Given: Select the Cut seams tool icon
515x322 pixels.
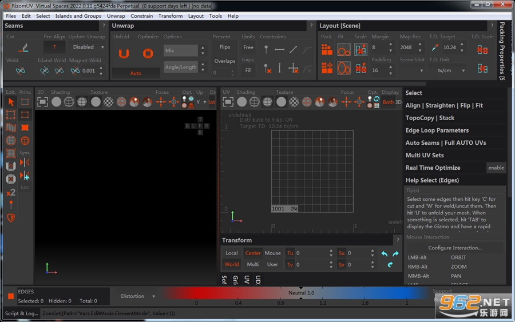Looking at the screenshot, I should point(23,48).
